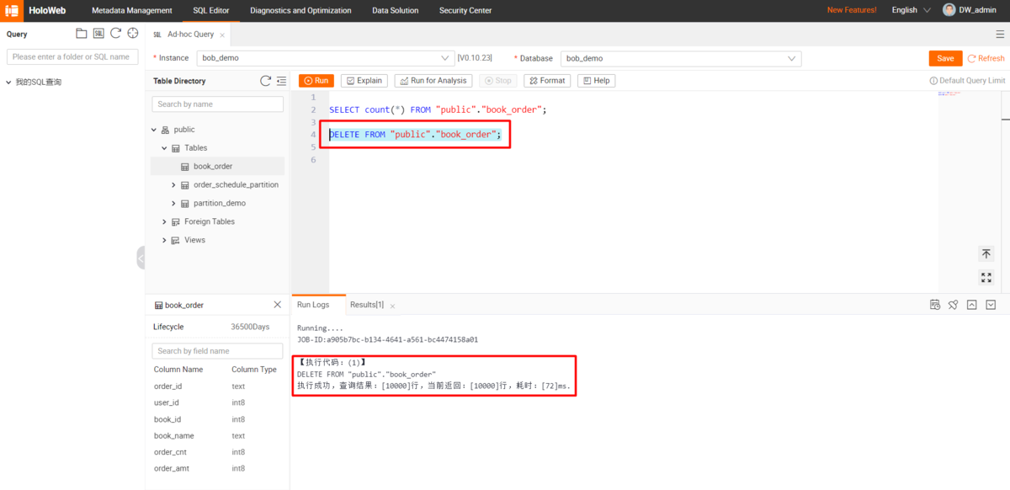Open SQL Editor menu
Image resolution: width=1010 pixels, height=490 pixels.
(211, 10)
